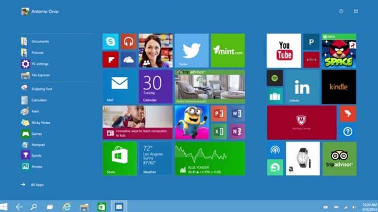Open news tile about teaching computers
Screen dimensions: 378x212
tap(138, 122)
